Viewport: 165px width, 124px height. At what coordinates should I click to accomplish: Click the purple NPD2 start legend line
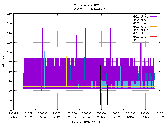[154, 17]
